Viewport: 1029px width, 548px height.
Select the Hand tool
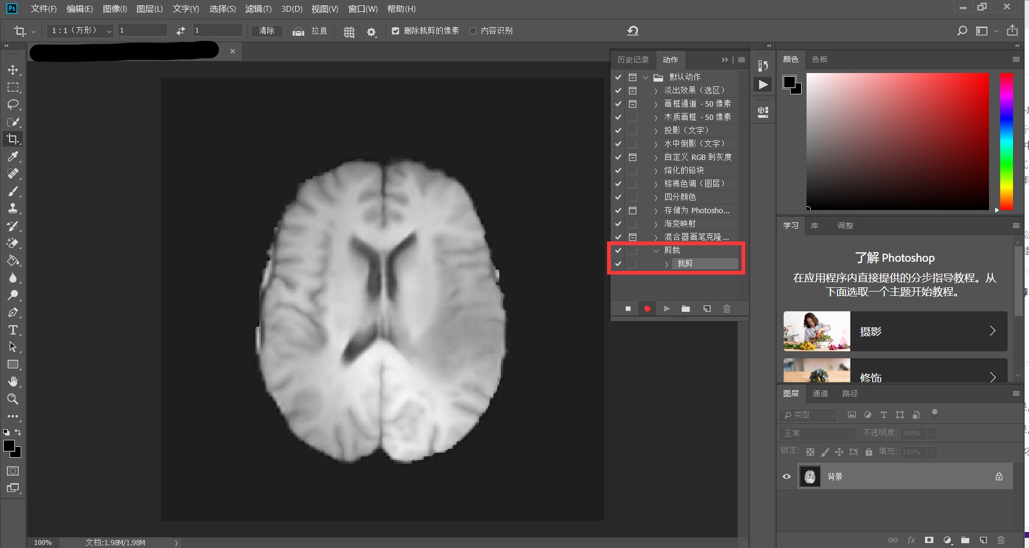13,382
